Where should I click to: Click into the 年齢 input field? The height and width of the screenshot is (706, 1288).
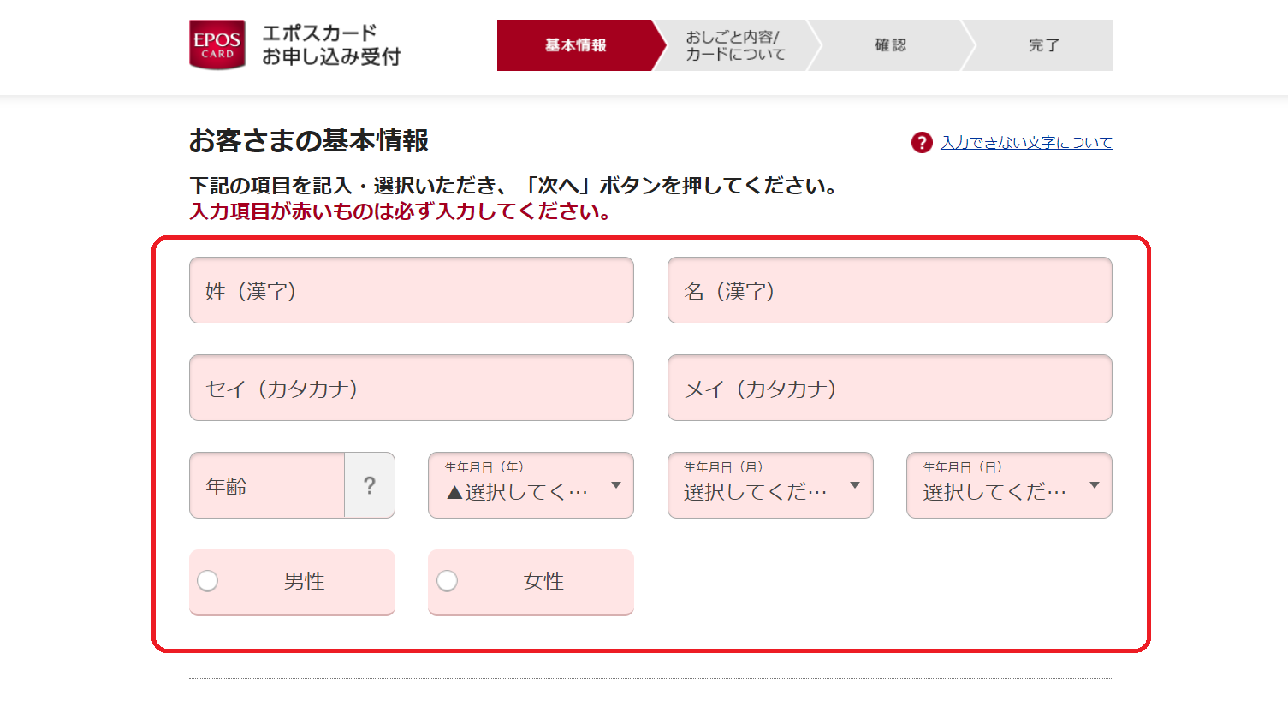point(267,485)
